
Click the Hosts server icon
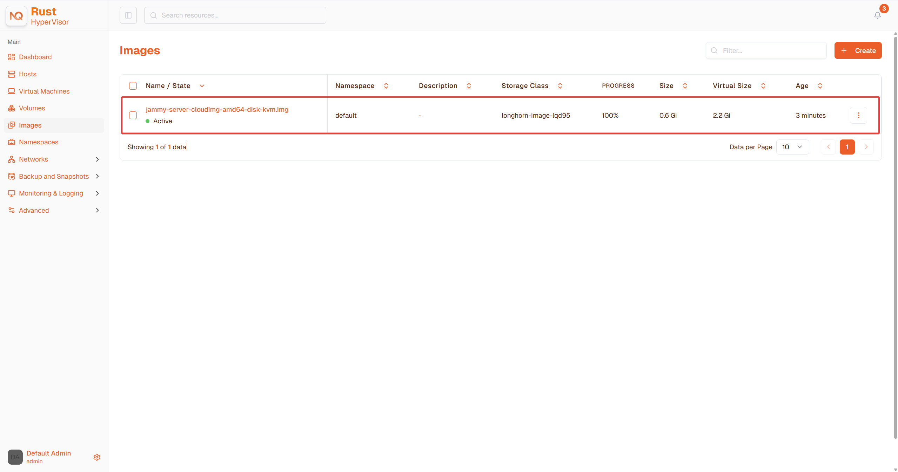pos(12,74)
